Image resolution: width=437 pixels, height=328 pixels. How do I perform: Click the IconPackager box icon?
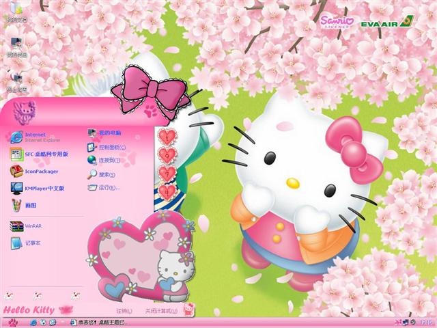pyautogui.click(x=16, y=172)
